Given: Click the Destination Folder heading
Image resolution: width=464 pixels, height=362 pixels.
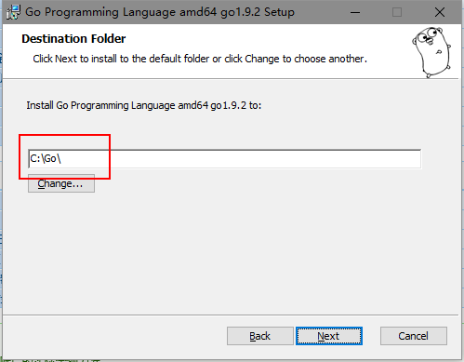Looking at the screenshot, I should (x=73, y=39).
